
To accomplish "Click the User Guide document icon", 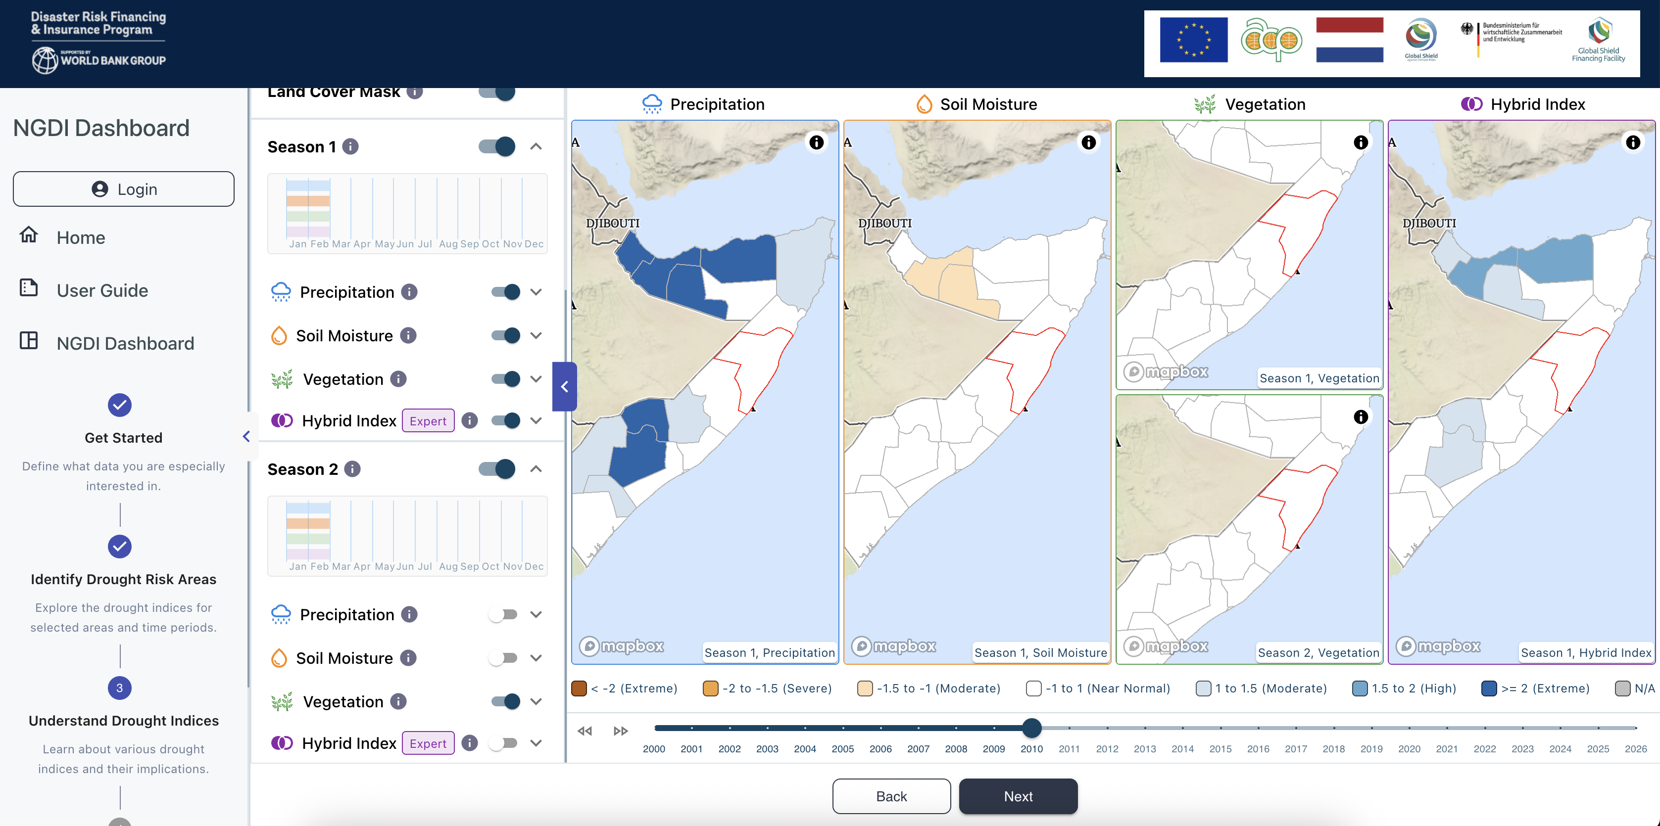I will tap(29, 287).
